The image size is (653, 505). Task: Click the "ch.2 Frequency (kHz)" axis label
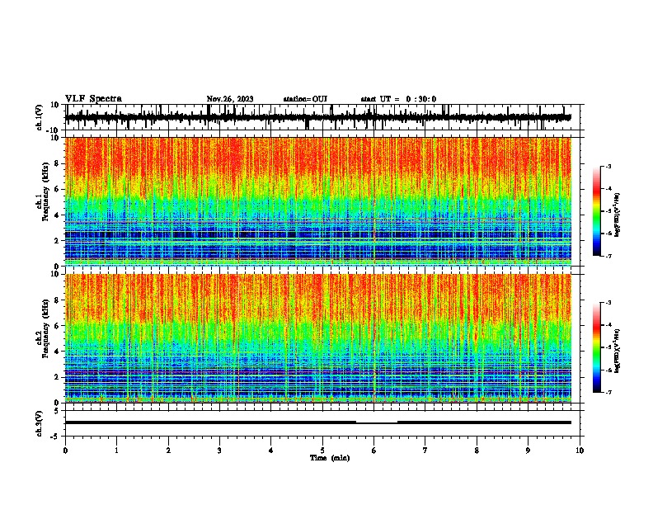coord(45,328)
